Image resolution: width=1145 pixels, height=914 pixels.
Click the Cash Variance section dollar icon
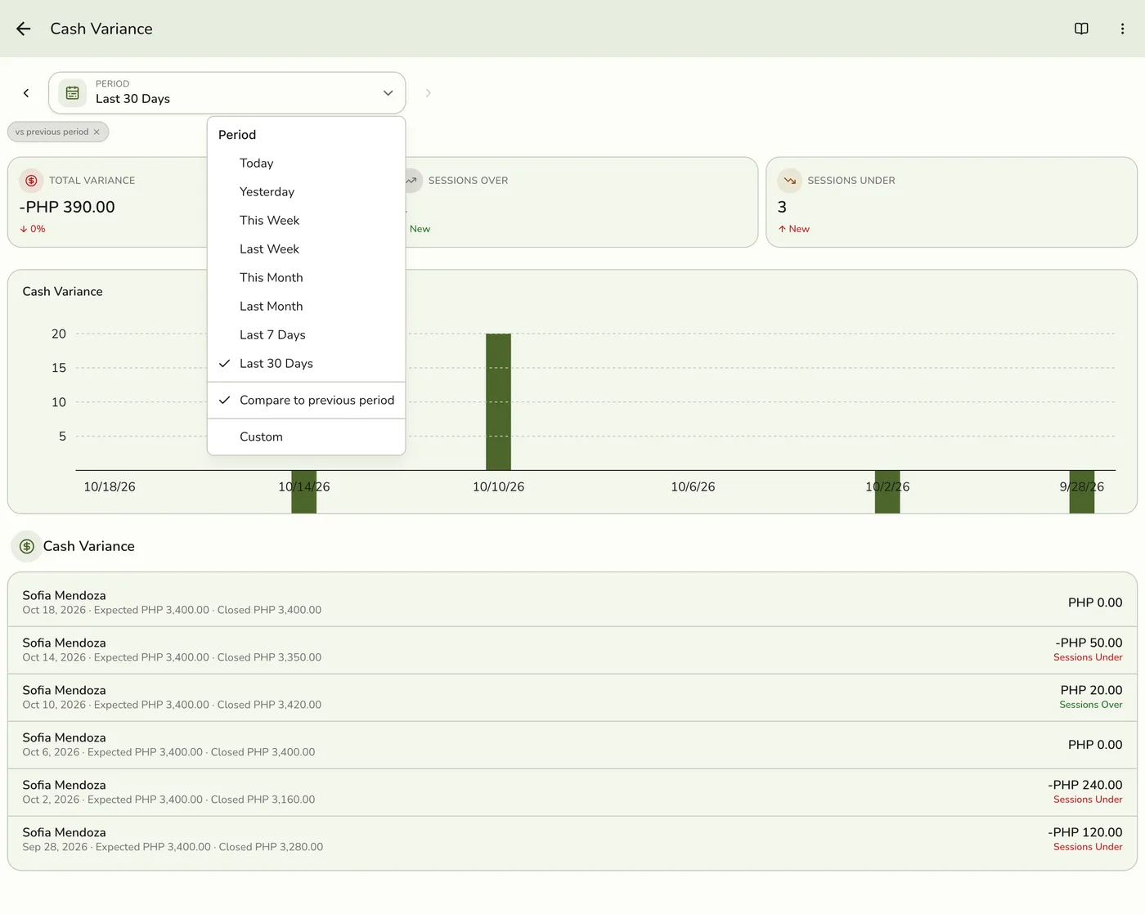pos(27,546)
